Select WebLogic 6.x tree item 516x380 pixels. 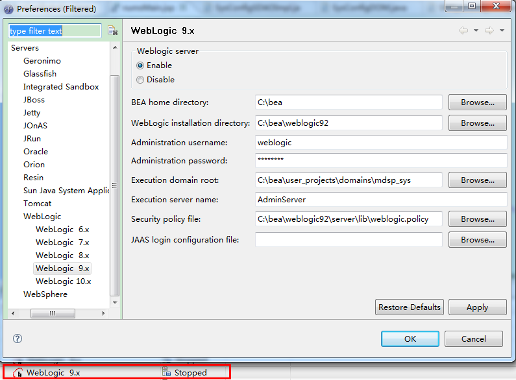coord(62,230)
